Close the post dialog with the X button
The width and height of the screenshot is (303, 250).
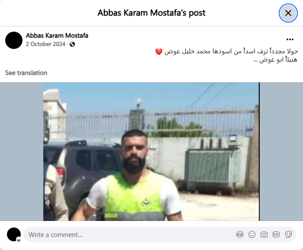[288, 13]
